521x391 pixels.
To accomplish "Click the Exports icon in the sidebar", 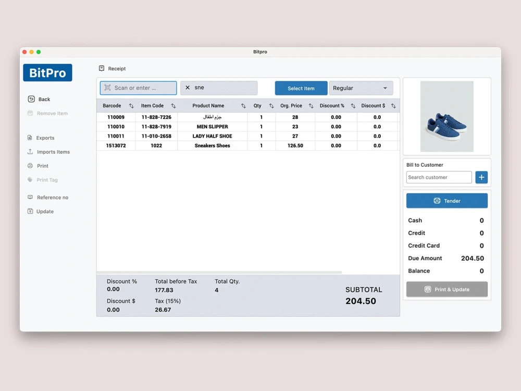I will tap(31, 138).
